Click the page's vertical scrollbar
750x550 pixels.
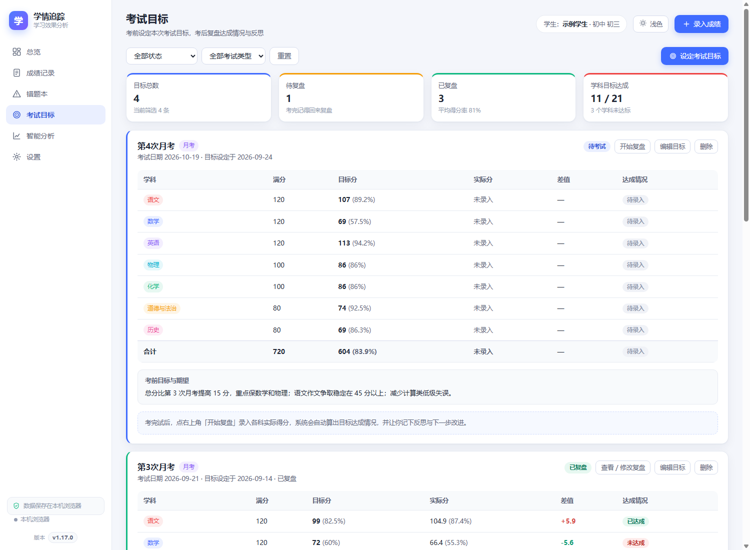point(746,115)
